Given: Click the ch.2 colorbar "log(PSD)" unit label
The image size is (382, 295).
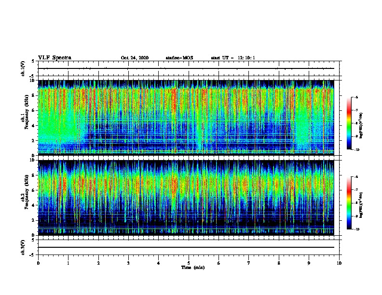Looking at the screenshot, I should click(x=361, y=205).
